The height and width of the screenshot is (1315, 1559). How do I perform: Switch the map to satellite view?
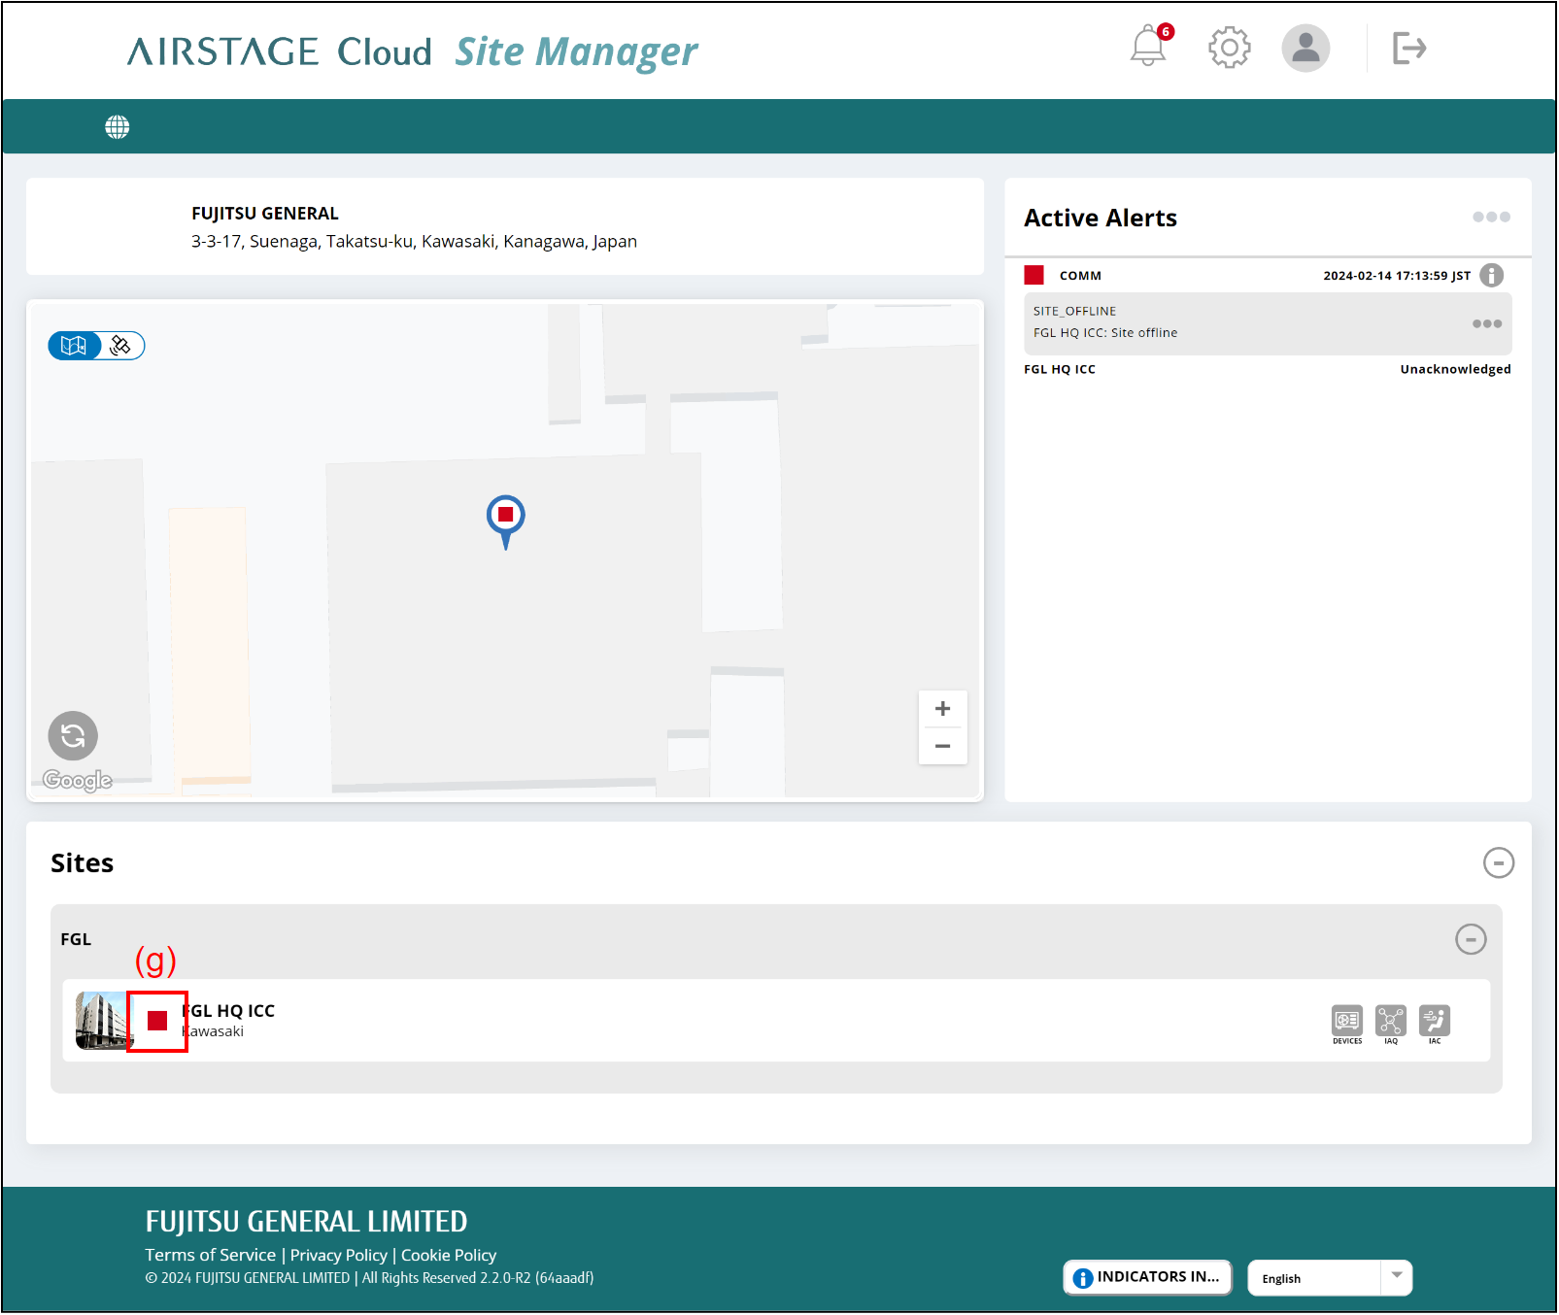(x=121, y=345)
